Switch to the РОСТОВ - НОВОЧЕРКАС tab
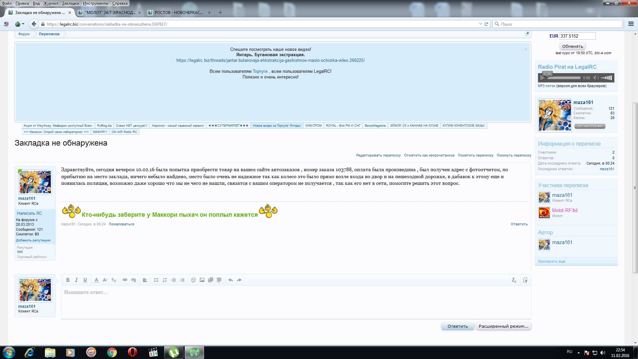The image size is (638, 359). point(179,13)
